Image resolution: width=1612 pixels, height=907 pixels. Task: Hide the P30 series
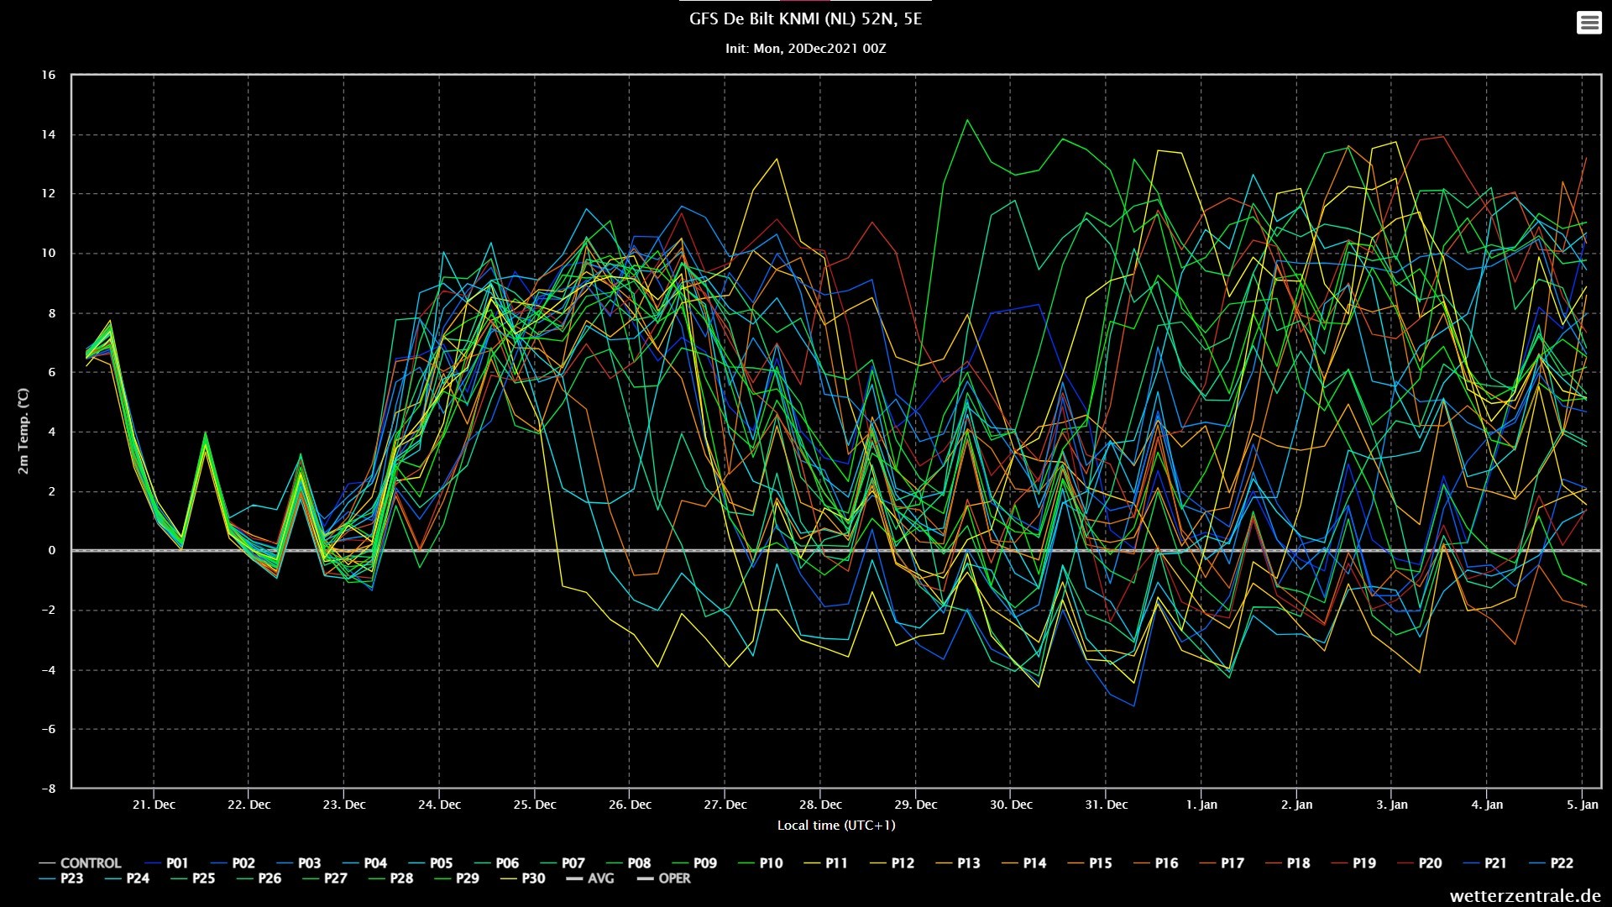[523, 878]
